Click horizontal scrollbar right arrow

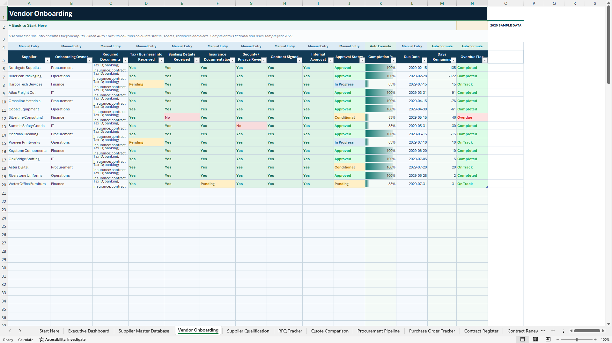[x=603, y=331]
